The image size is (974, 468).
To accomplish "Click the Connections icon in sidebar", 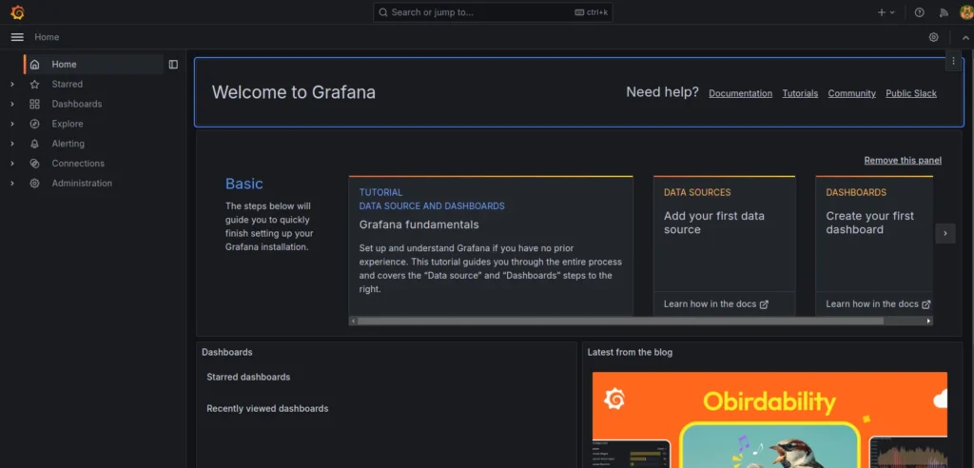I will 35,164.
